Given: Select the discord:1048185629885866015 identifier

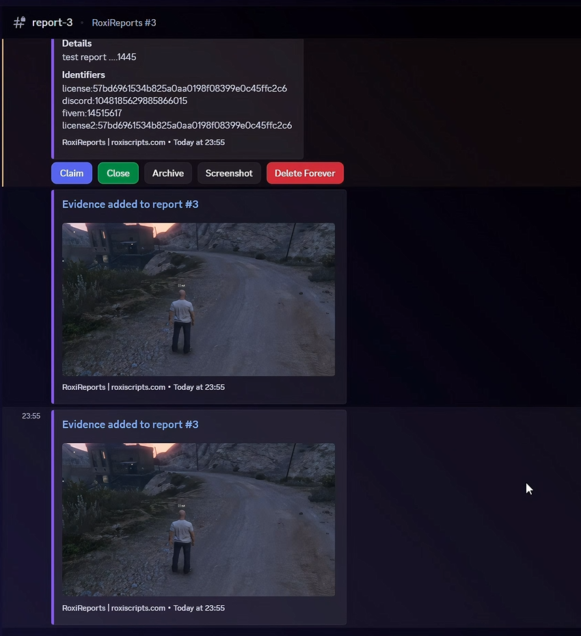Looking at the screenshot, I should tap(124, 101).
